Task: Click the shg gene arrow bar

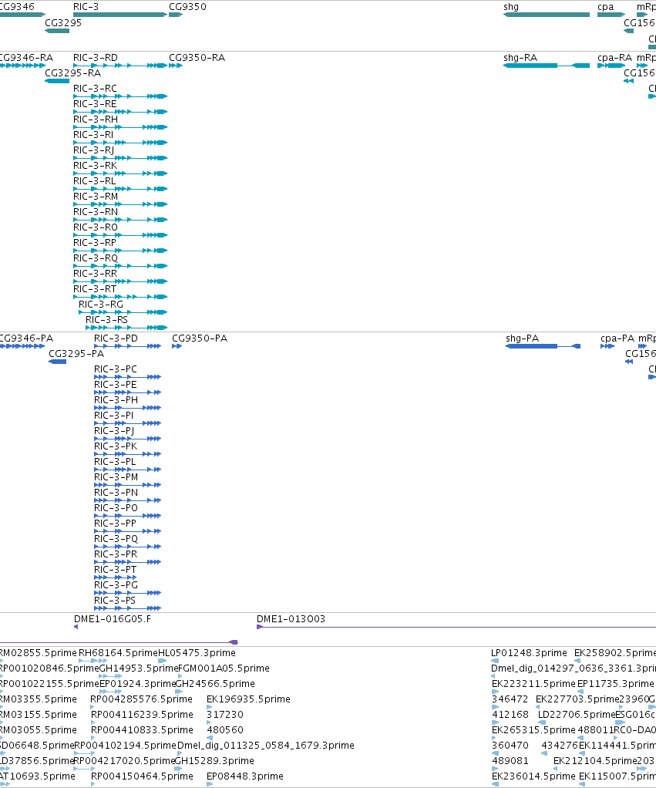Action: (x=547, y=15)
